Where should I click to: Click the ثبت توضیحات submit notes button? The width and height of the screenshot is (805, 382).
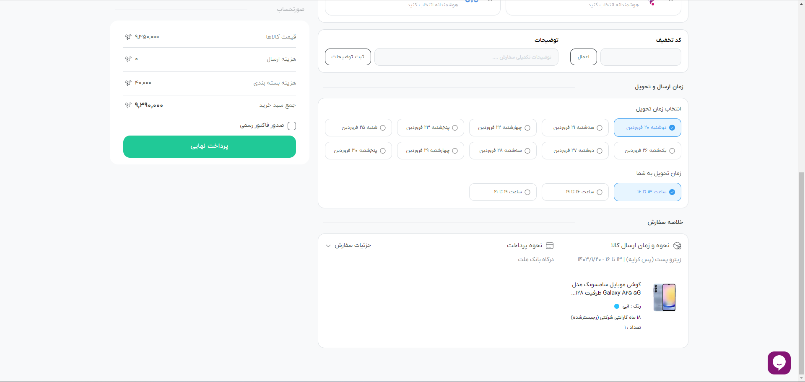(348, 57)
